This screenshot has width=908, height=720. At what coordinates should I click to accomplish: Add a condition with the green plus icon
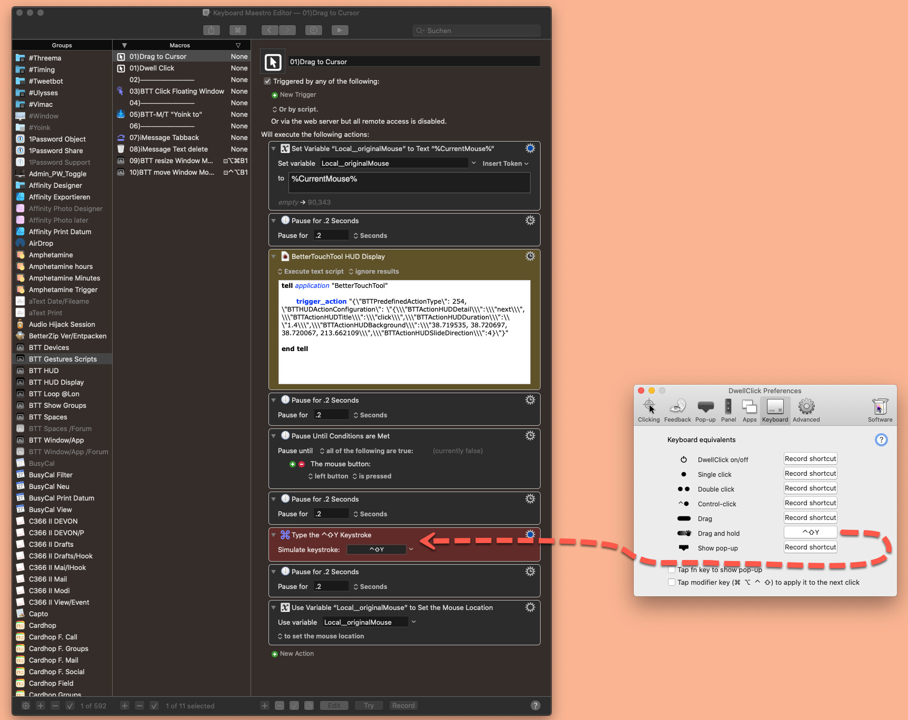point(292,464)
